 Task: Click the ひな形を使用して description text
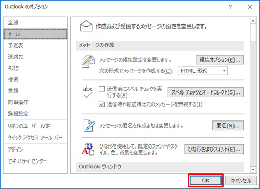[x=138, y=149]
